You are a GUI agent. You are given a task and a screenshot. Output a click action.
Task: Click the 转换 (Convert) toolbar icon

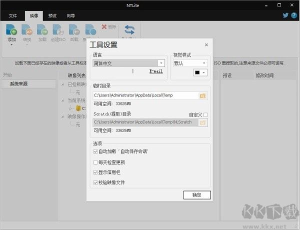tap(27, 30)
